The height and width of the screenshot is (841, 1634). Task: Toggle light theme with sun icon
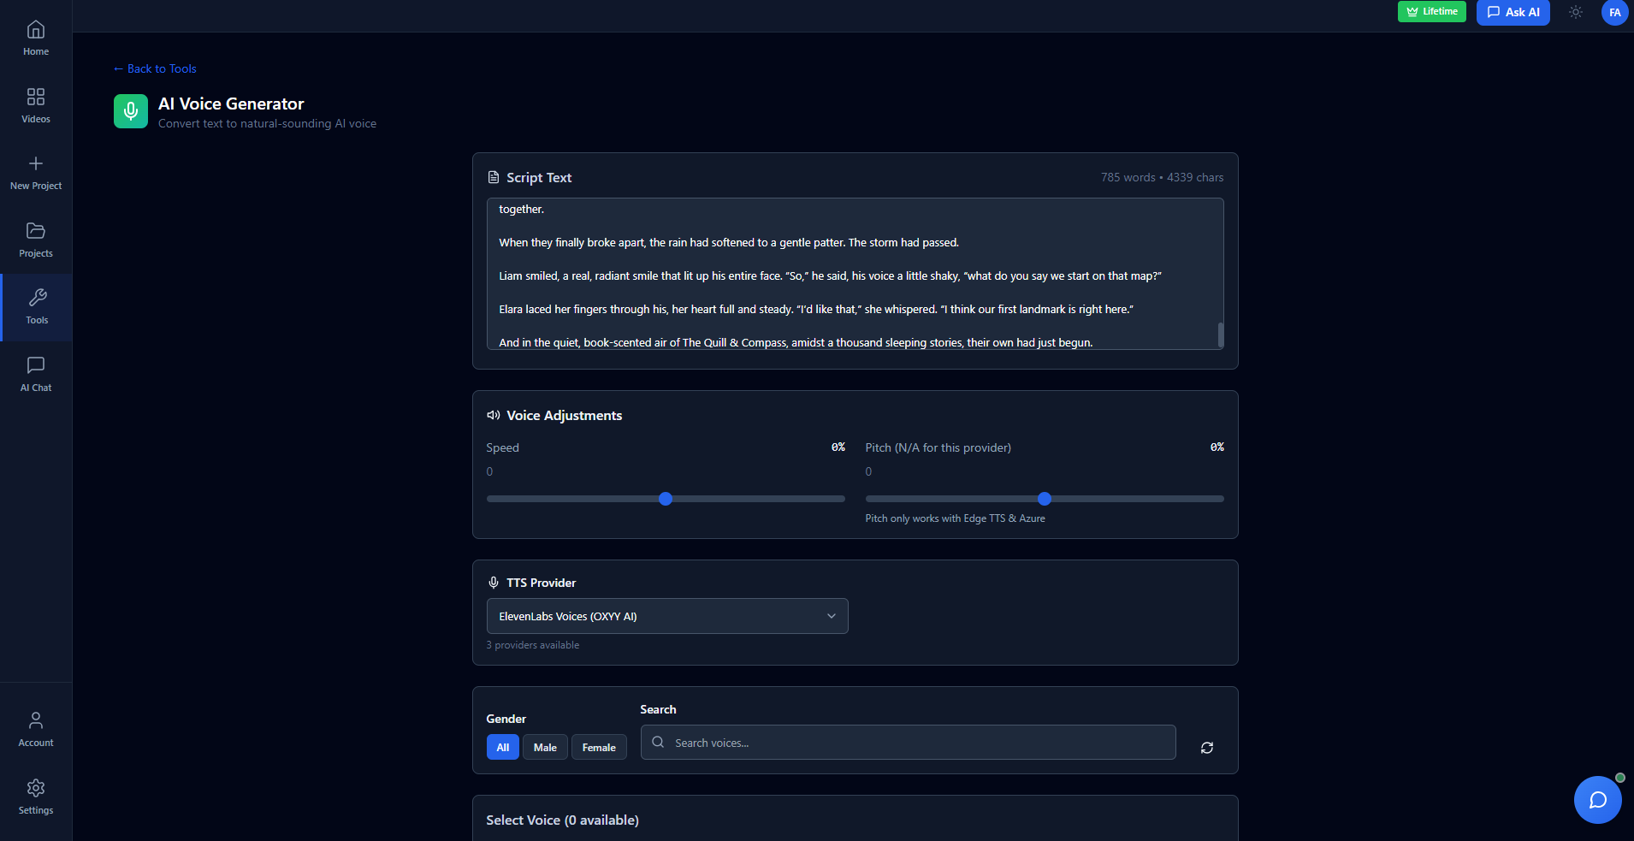(1575, 12)
